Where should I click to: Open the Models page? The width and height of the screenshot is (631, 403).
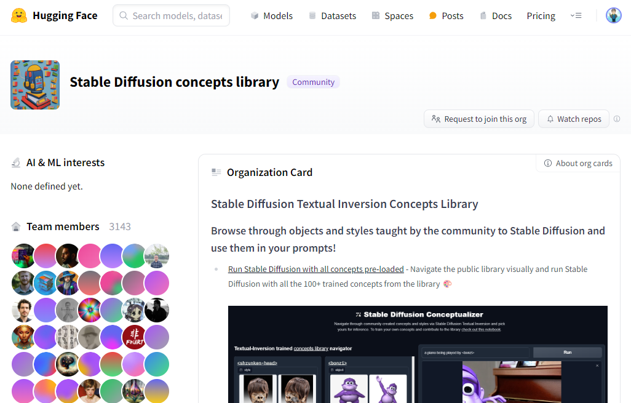point(272,16)
